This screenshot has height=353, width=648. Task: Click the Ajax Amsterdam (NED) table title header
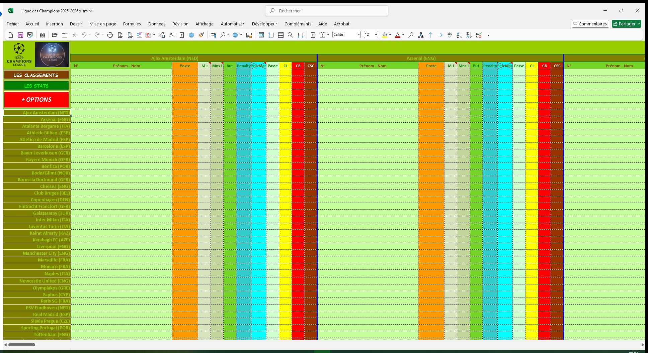193,58
